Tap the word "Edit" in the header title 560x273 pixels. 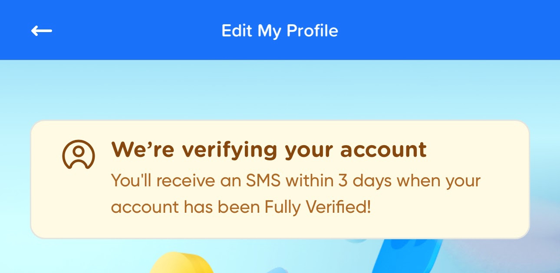pyautogui.click(x=237, y=31)
